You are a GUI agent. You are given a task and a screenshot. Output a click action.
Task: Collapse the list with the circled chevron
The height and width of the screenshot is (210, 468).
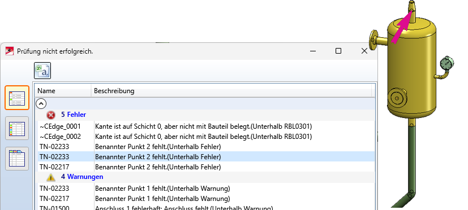pos(41,104)
